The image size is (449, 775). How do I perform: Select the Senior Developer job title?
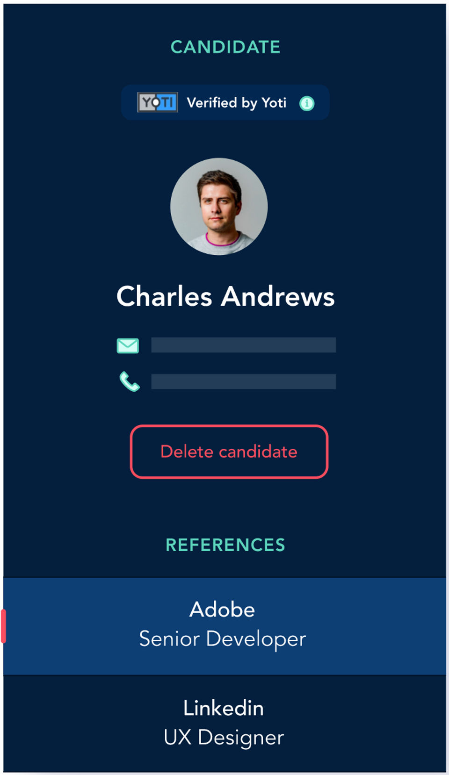pos(223,639)
